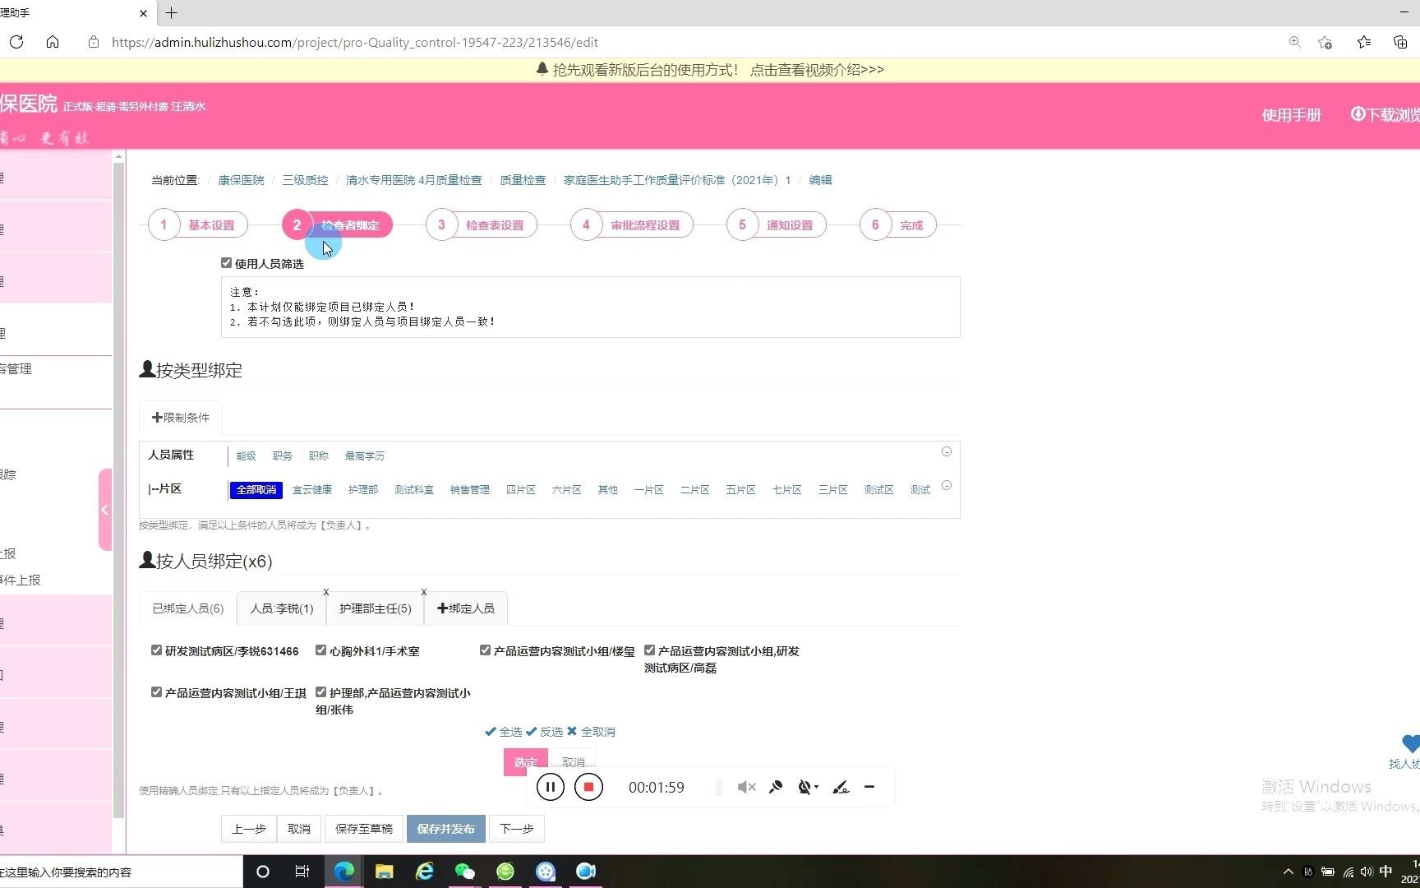Collapse the 人员属性 row with minus circle
The height and width of the screenshot is (888, 1420).
click(x=947, y=451)
